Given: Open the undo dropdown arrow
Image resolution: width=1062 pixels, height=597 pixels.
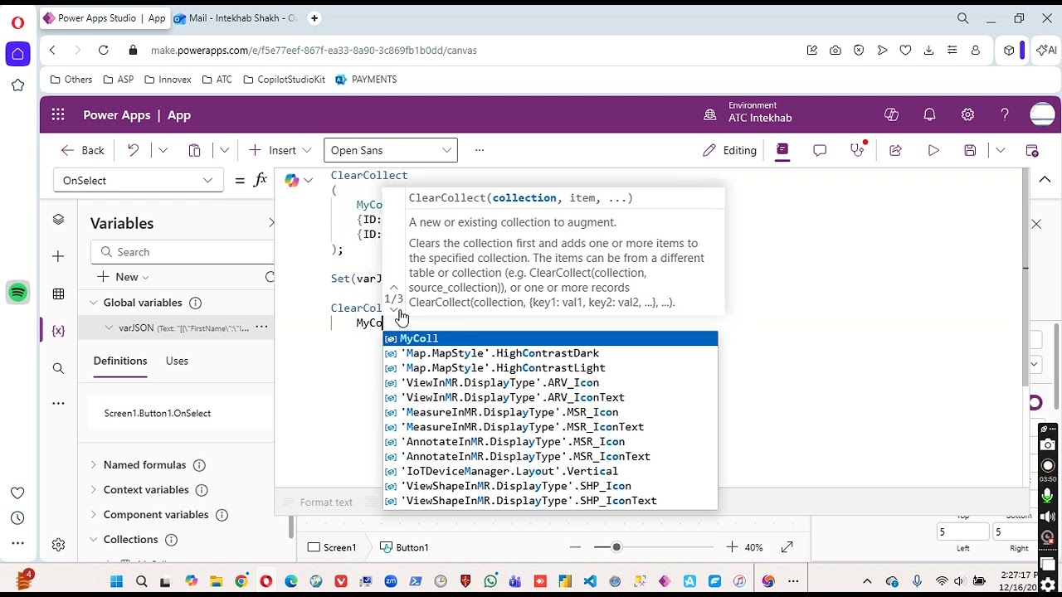Looking at the screenshot, I should click(163, 150).
